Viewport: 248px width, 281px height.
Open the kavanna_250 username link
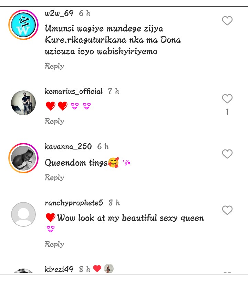[68, 147]
